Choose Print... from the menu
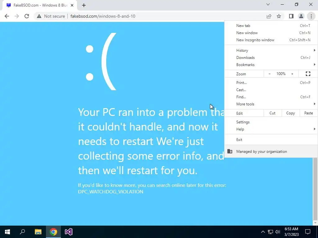Screen dimensions: 318x238 [x=271, y=82]
